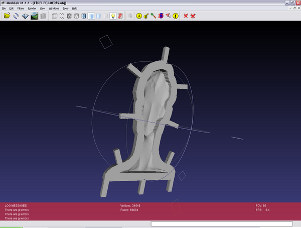Click the progress bar in status bar

pyautogui.click(x=221, y=224)
